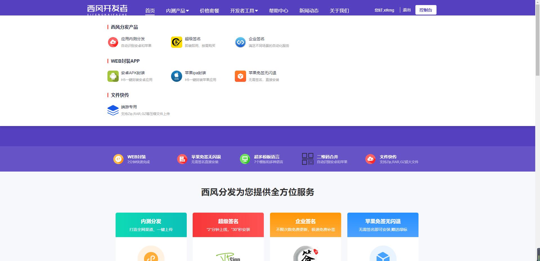Click the blue Apple iOS 苹果ipa封装 icon
Viewport: 540px width, 261px height.
[176, 76]
